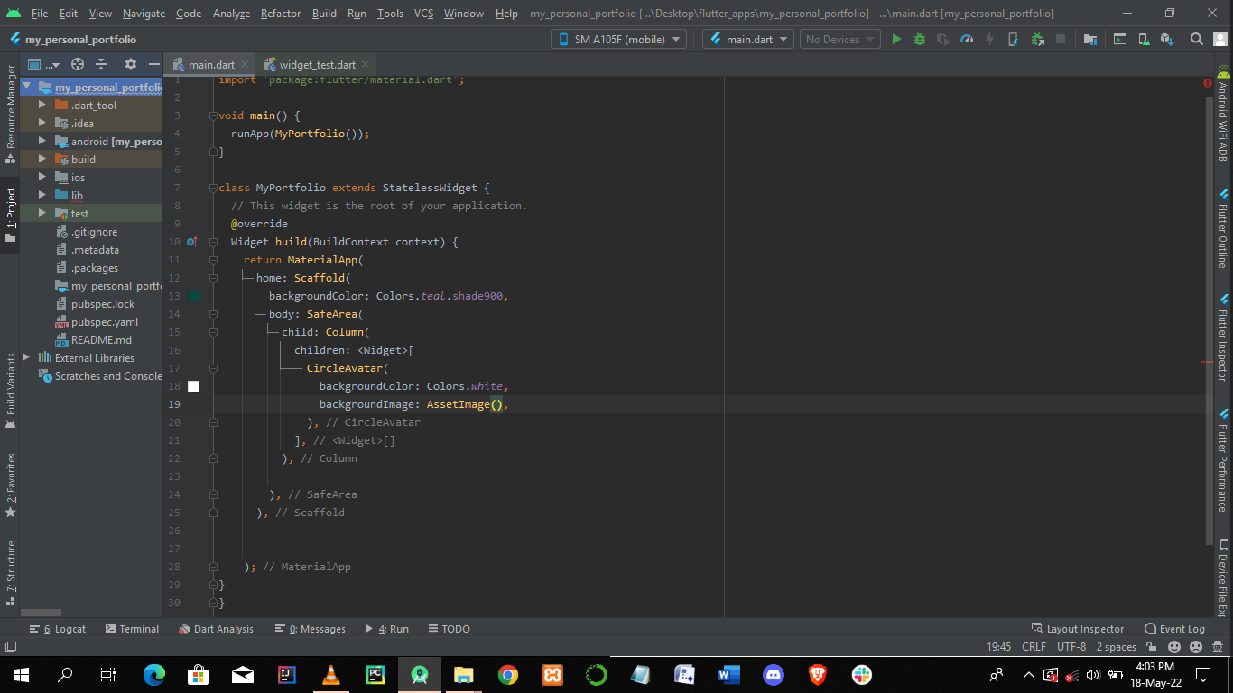Viewport: 1233px width, 693px height.
Task: Click the green Run app button
Action: (x=896, y=39)
